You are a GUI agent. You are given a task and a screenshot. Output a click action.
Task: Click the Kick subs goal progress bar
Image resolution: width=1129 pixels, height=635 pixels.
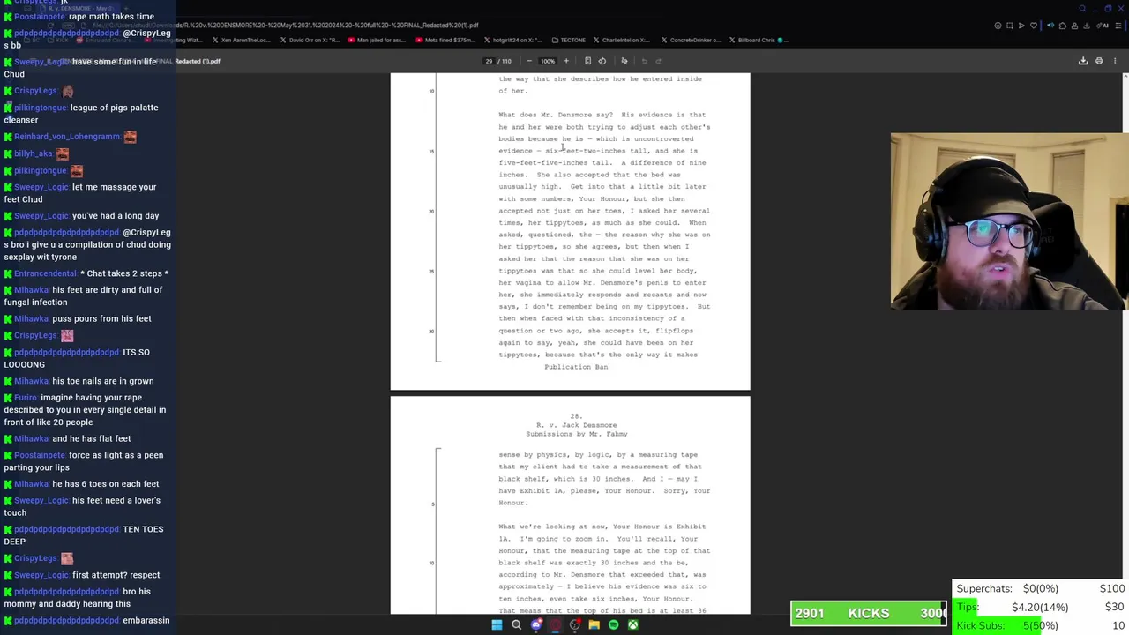pos(1040,625)
